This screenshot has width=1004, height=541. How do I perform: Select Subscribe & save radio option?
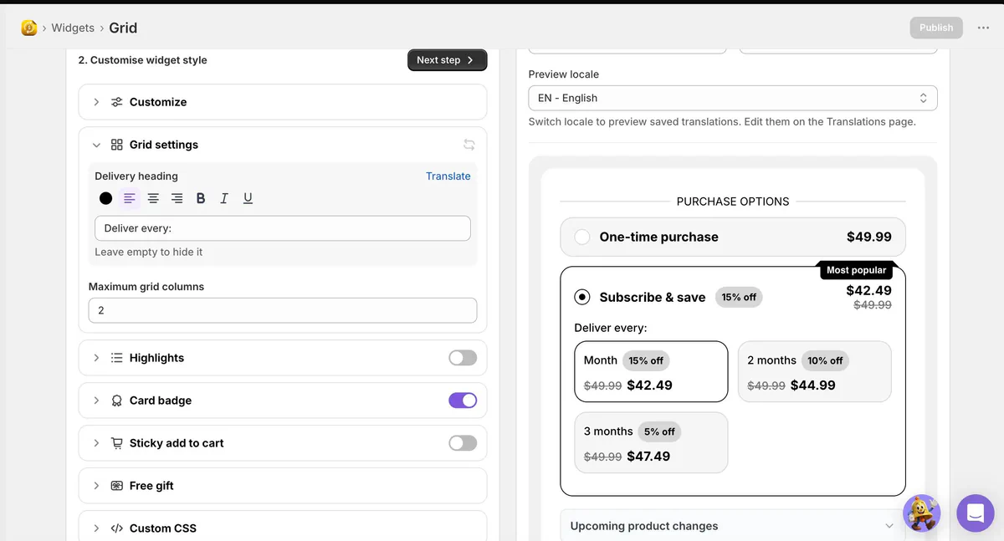pos(582,297)
